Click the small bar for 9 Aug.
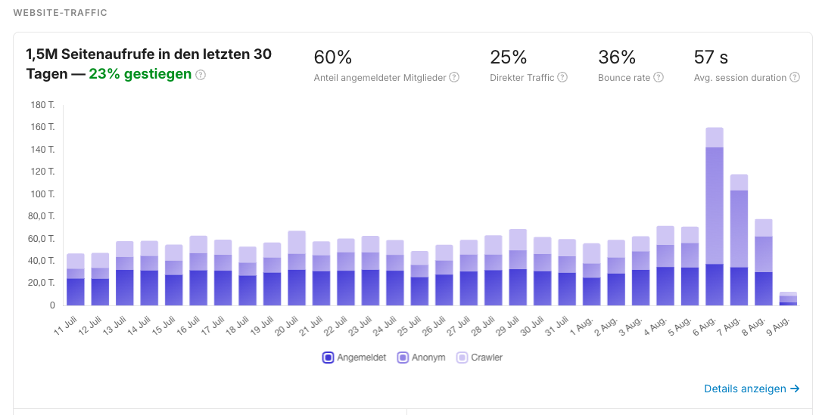Screen dimensions: 819x415 [788, 299]
